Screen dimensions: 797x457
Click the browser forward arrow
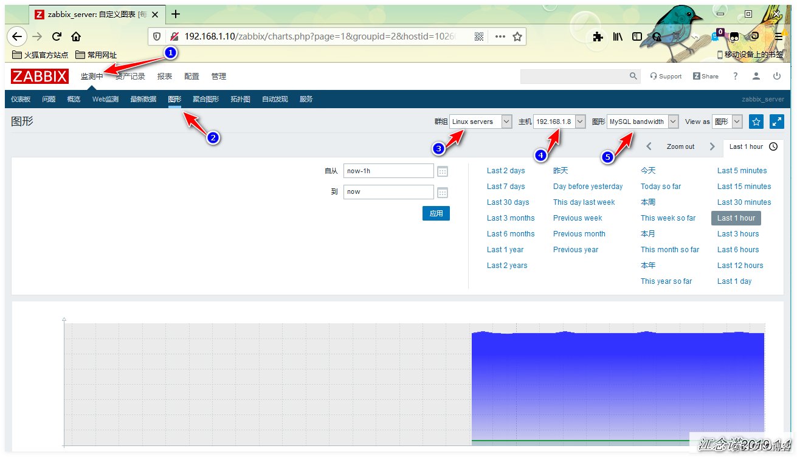click(37, 36)
